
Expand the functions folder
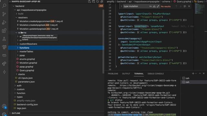click(56, 48)
